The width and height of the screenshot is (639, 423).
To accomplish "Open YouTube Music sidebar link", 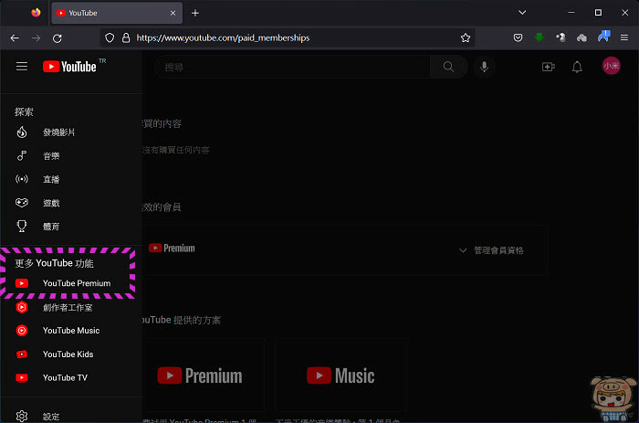I will [71, 331].
